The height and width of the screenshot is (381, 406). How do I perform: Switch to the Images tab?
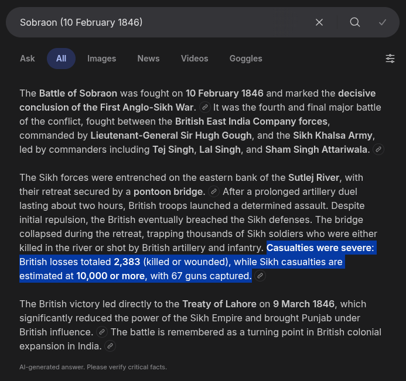(101, 59)
